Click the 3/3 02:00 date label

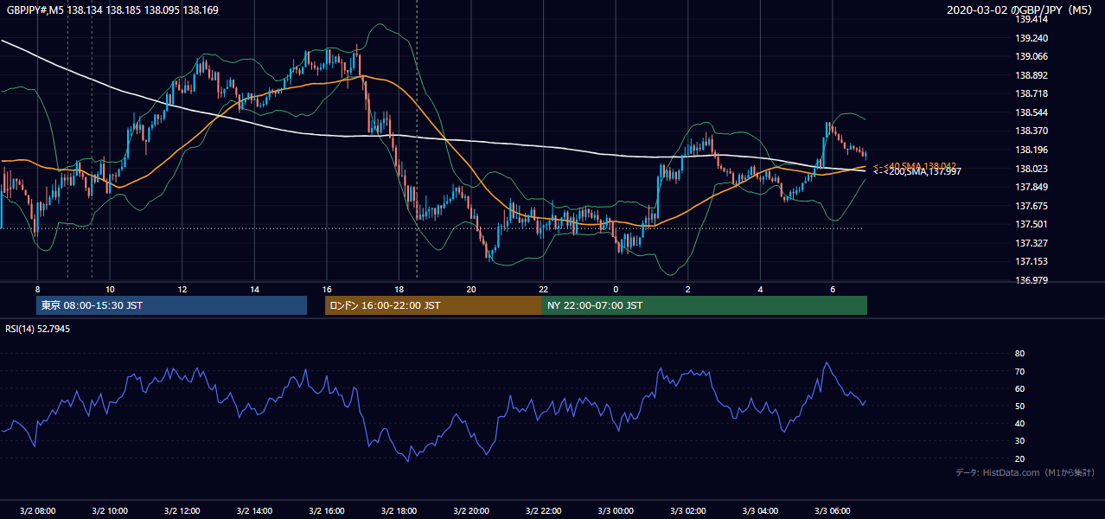click(x=688, y=511)
